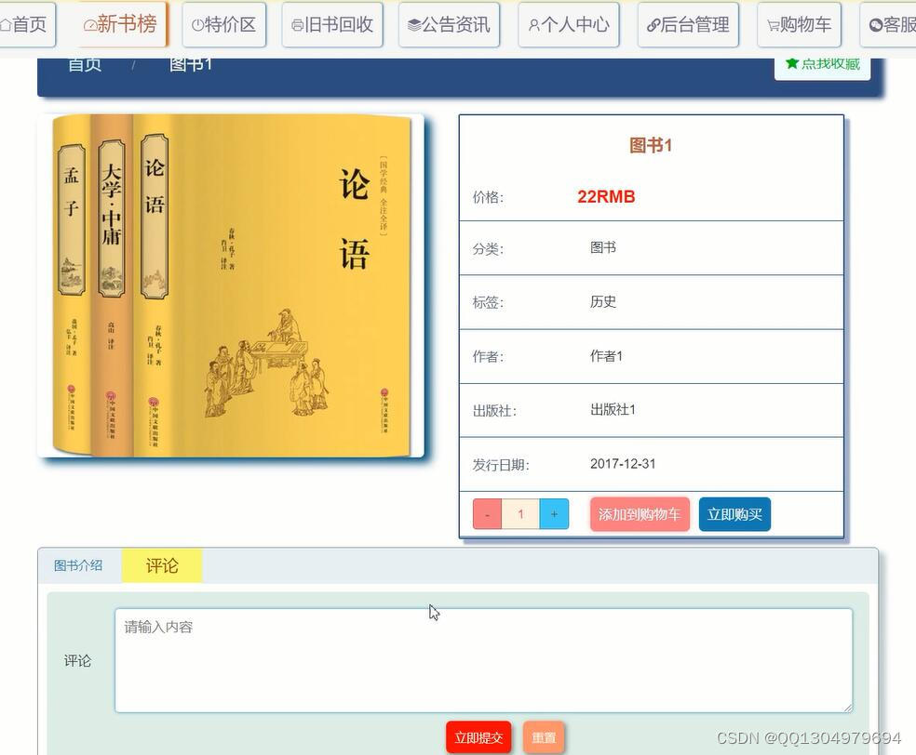The image size is (916, 755).
Task: Open the 新书榜 new books ranking
Action: (121, 24)
